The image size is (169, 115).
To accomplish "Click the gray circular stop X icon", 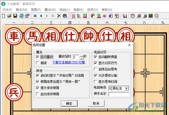I will 157,16.
